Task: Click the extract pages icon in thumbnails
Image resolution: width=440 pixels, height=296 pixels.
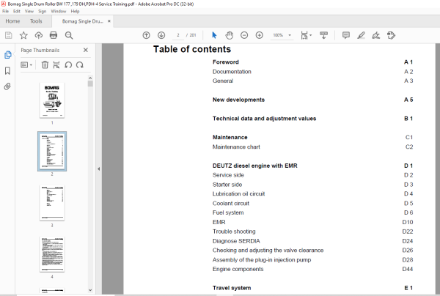Action: coord(56,65)
